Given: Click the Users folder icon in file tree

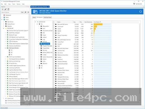Looking at the screenshot, I should (41, 61).
